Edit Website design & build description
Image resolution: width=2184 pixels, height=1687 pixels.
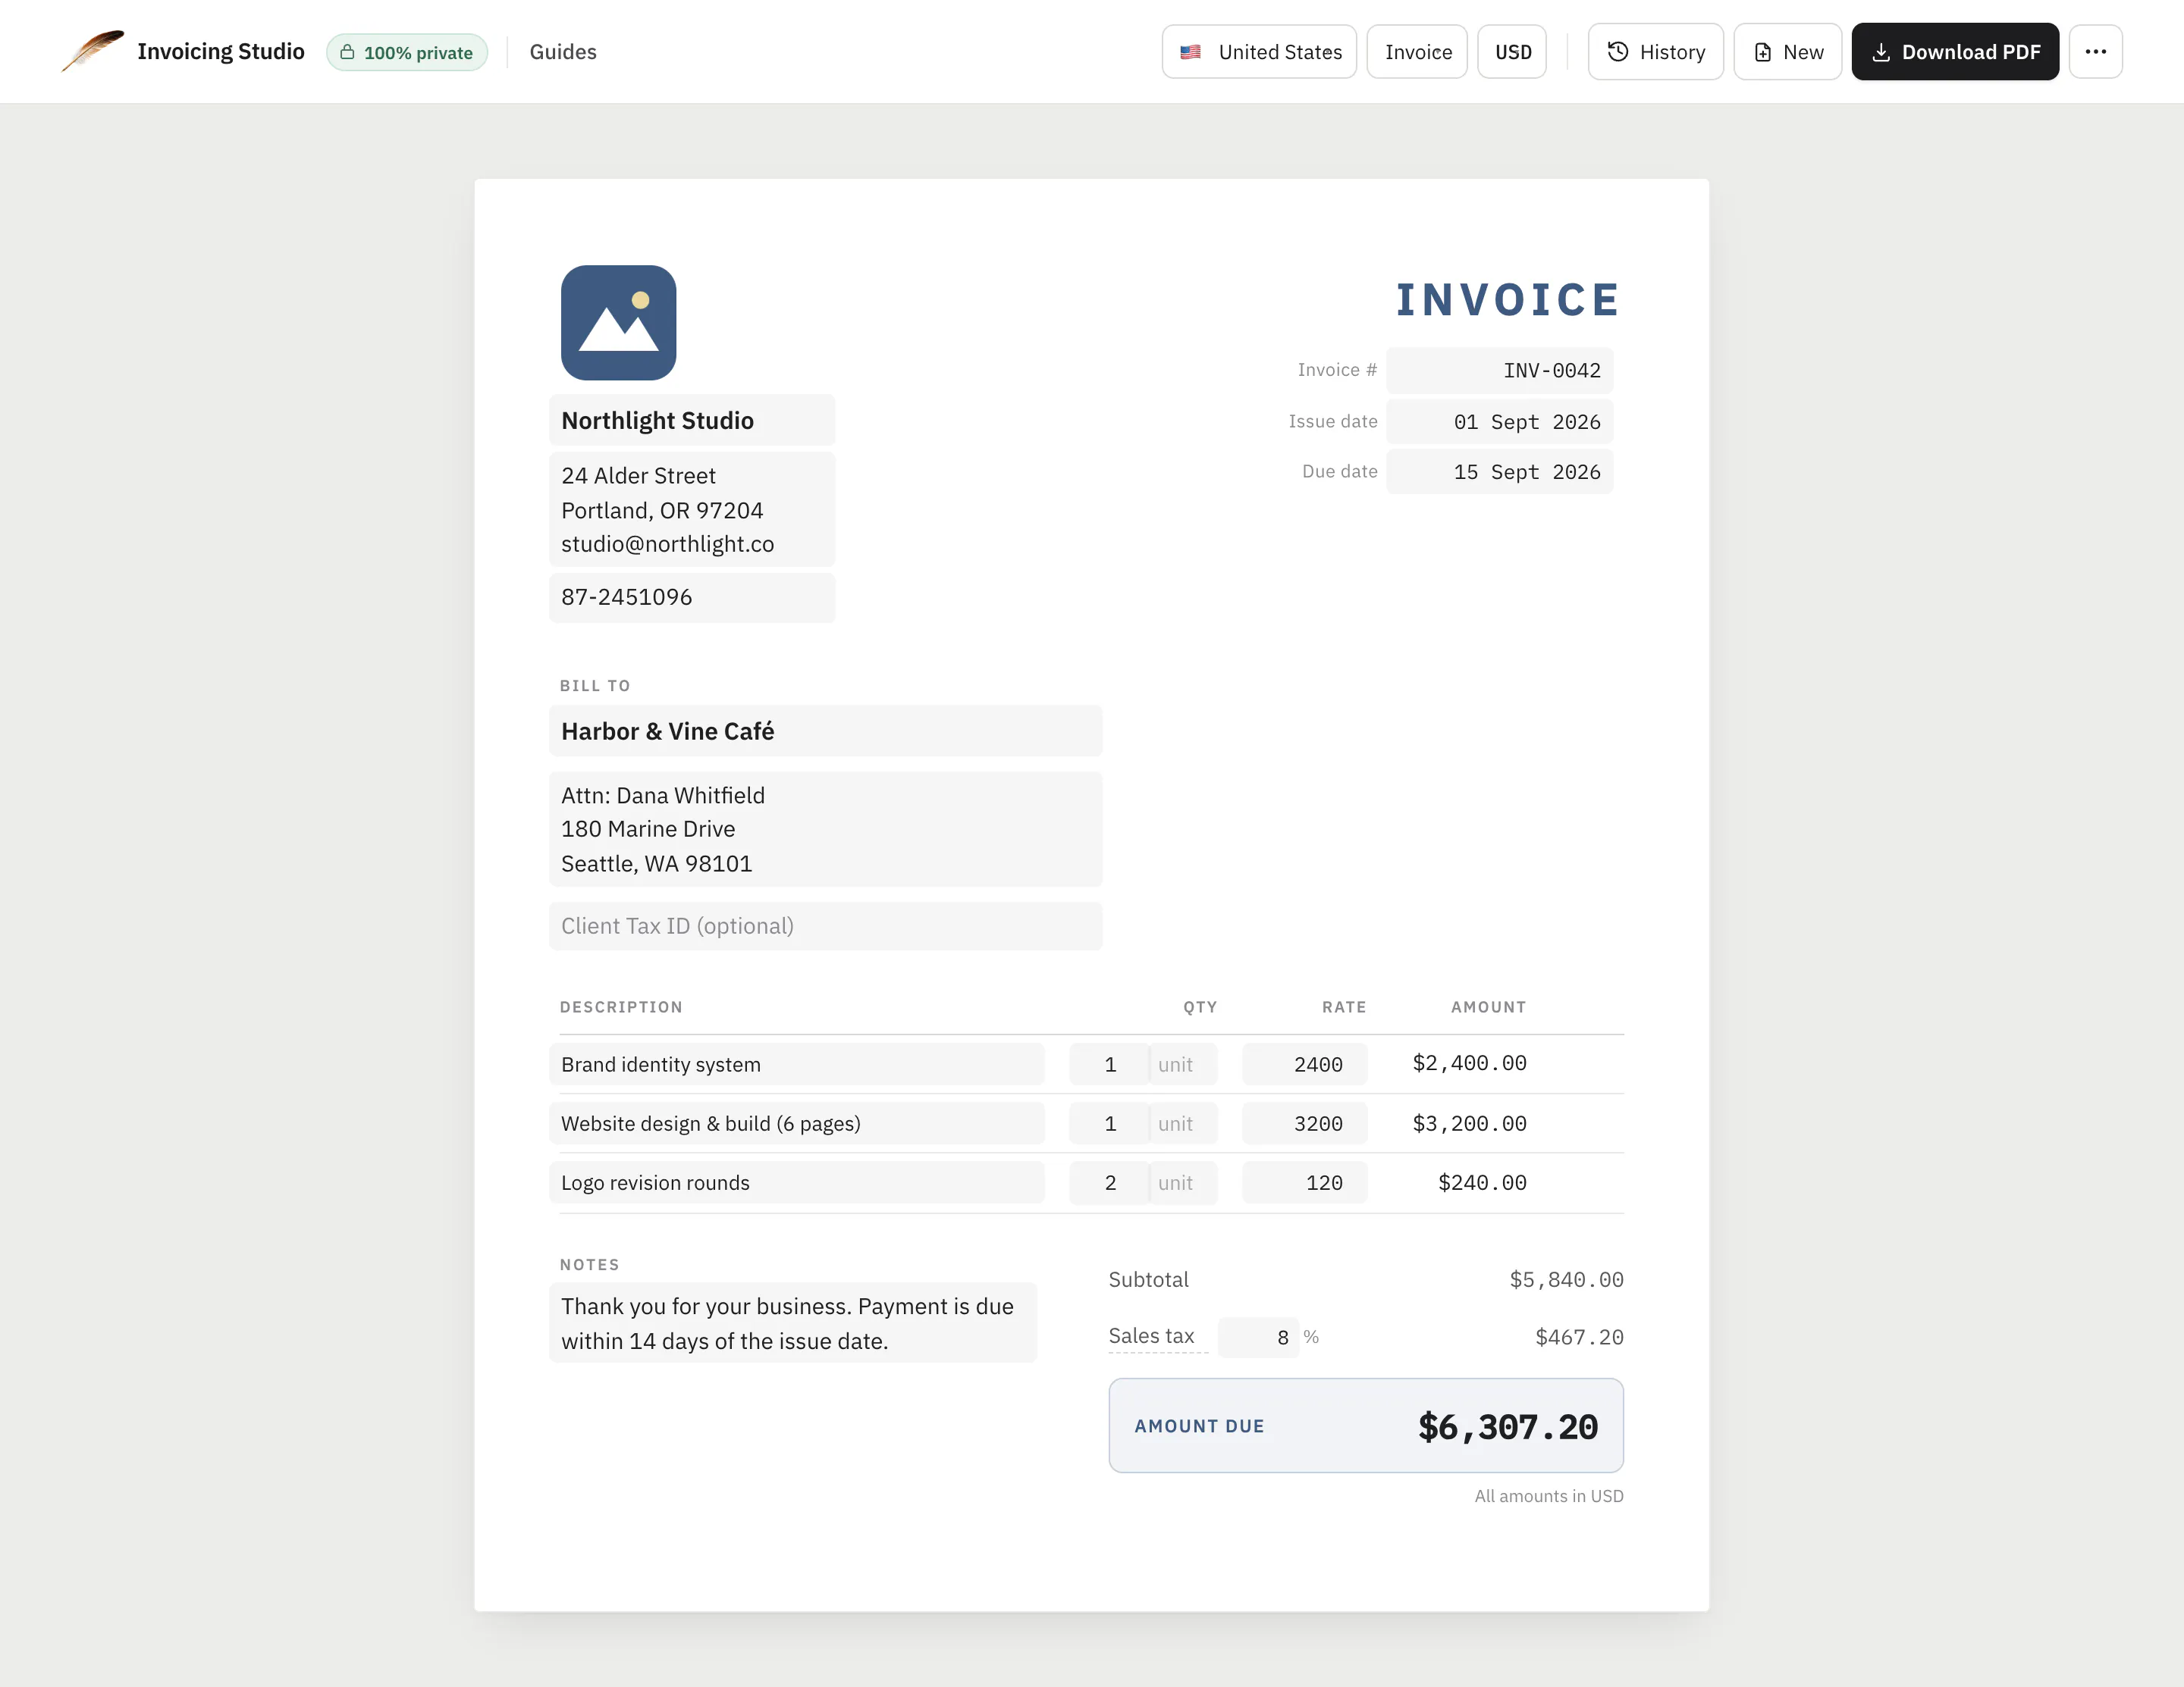[x=796, y=1123]
